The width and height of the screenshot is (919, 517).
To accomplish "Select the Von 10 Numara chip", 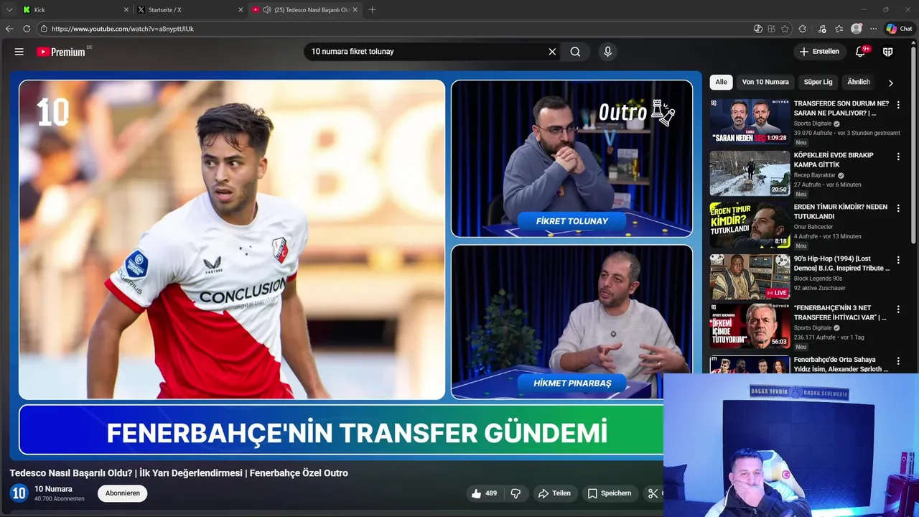I will 765,82.
